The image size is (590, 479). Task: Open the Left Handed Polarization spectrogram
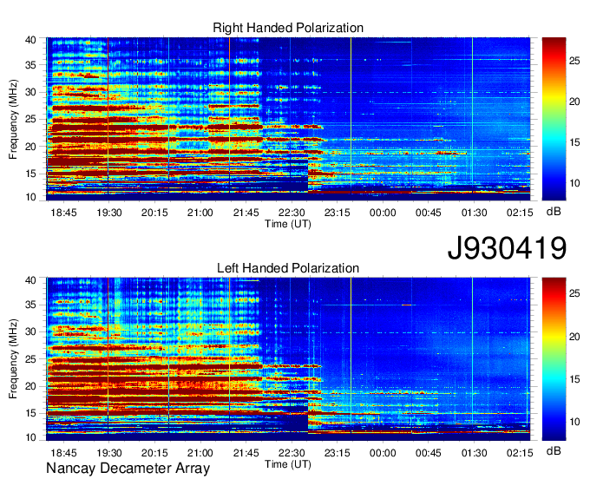click(288, 359)
